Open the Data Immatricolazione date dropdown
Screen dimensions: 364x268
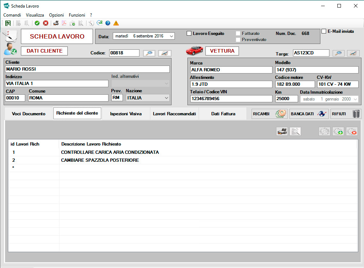355,99
